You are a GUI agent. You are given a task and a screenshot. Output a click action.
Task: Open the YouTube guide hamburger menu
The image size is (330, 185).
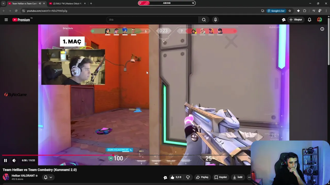(x=6, y=20)
